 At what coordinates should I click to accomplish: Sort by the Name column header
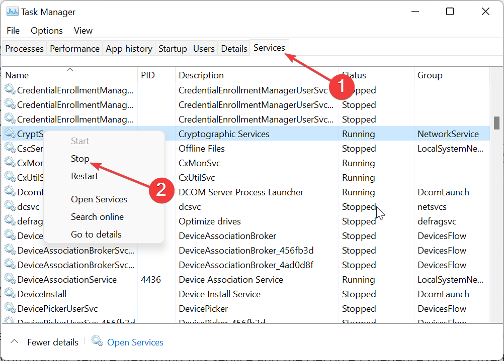click(x=70, y=75)
